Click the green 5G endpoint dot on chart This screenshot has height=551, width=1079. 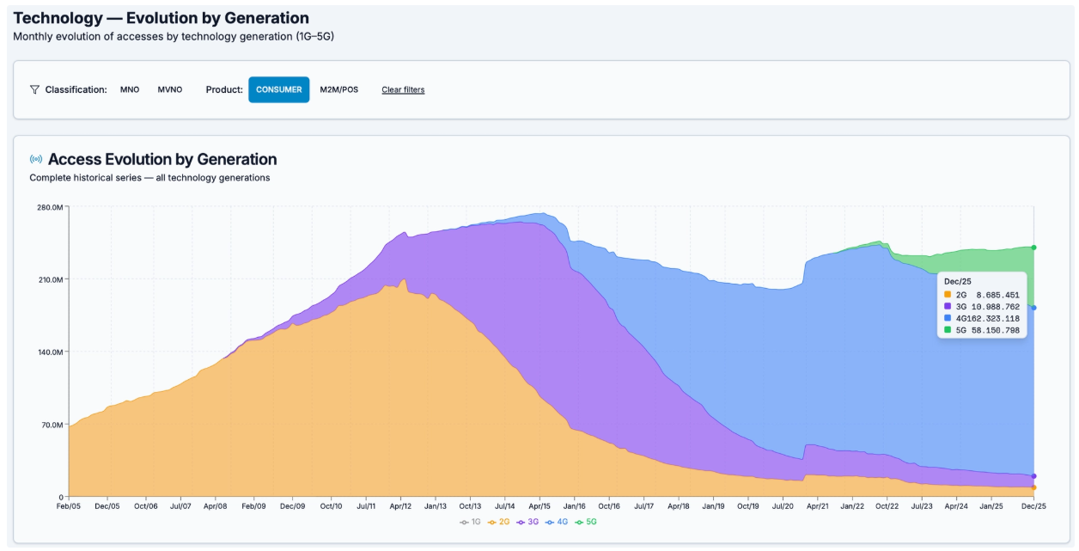[1033, 248]
